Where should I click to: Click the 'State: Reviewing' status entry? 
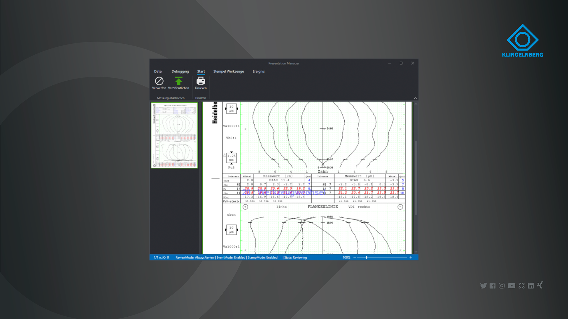296,258
